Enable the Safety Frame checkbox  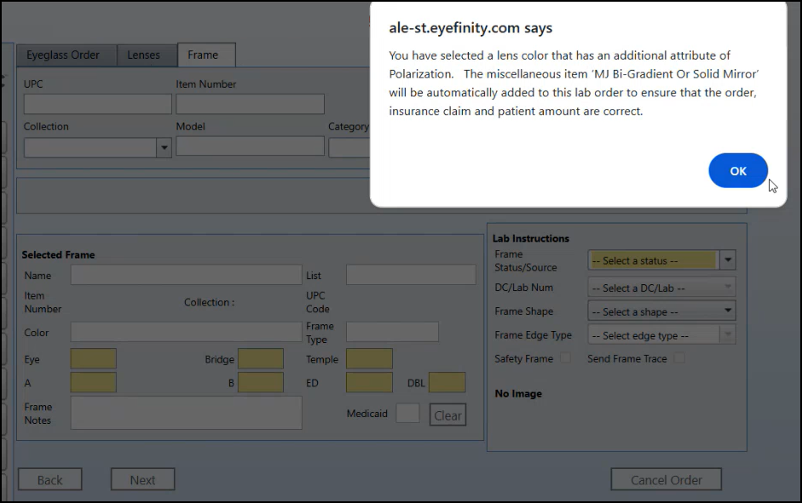pyautogui.click(x=565, y=358)
